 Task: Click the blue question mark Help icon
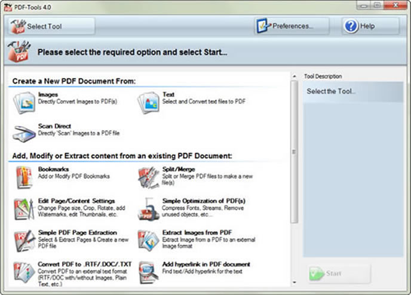point(351,26)
